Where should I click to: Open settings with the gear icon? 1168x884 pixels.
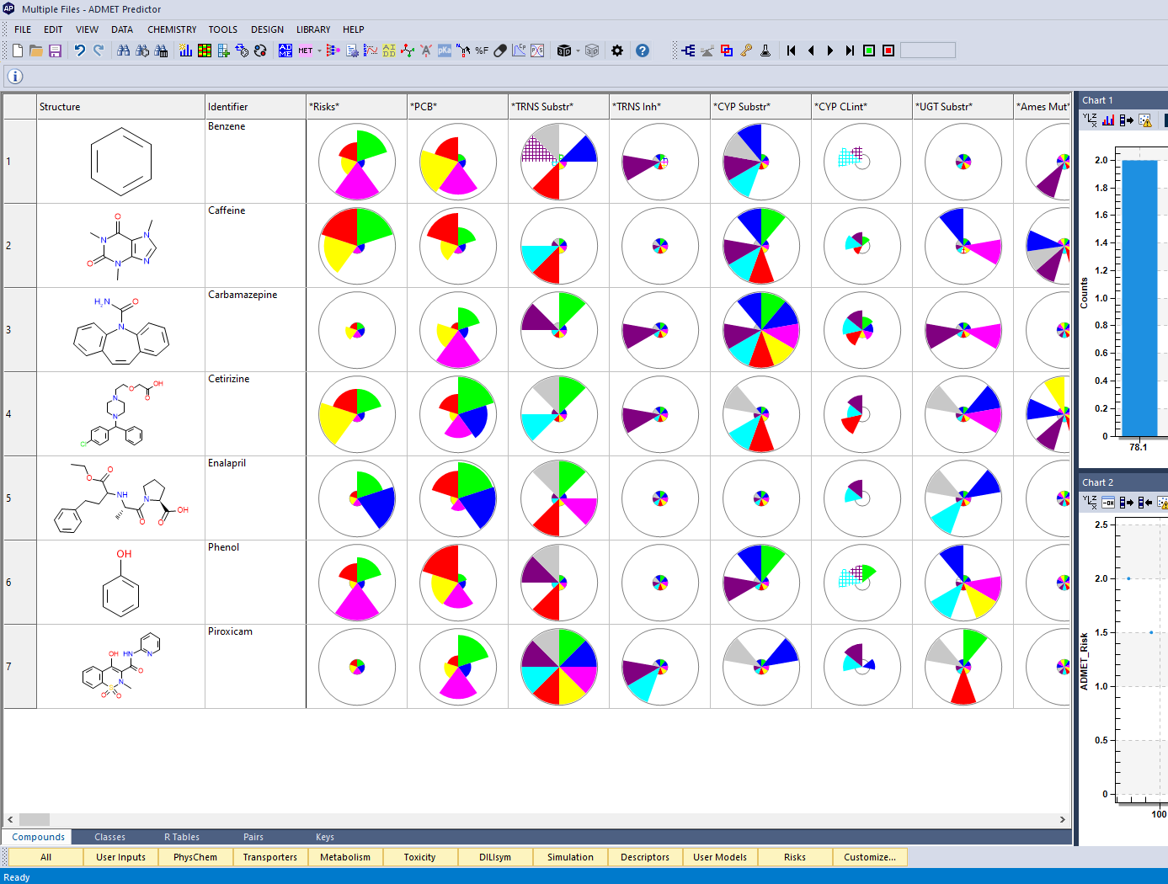pos(617,51)
